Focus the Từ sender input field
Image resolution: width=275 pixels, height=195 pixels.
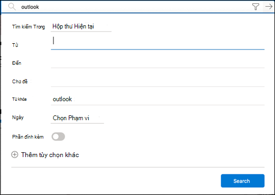click(x=158, y=42)
